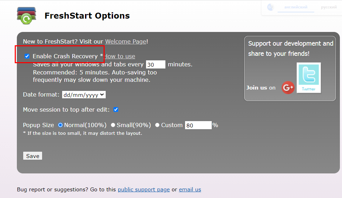Viewport: 342px width, 198px height.
Task: Click the Save button
Action: [33, 156]
